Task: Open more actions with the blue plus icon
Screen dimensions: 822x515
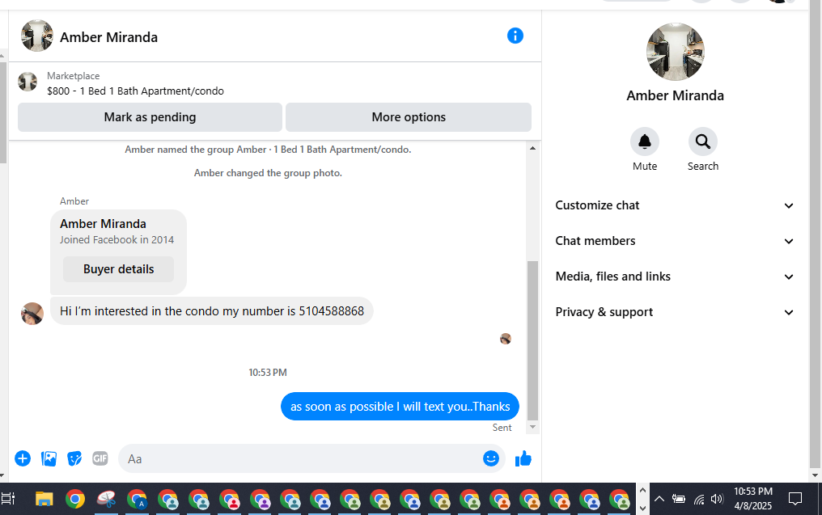Action: click(x=23, y=458)
